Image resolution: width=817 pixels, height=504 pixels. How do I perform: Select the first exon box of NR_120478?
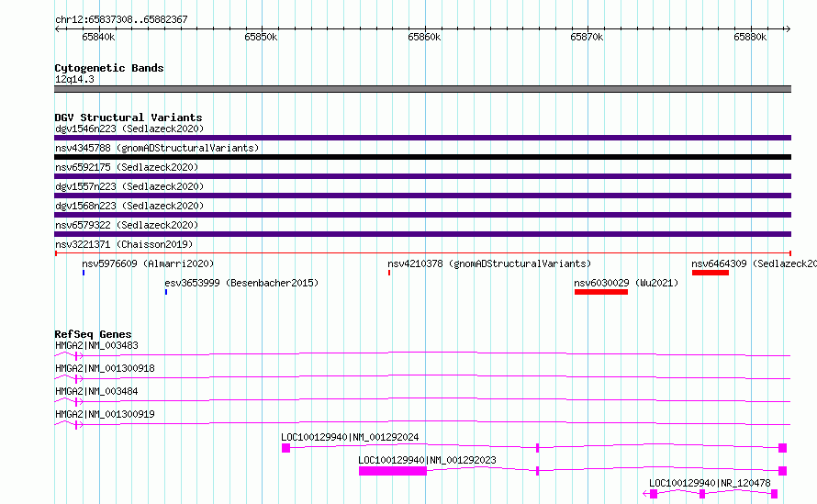(x=654, y=494)
